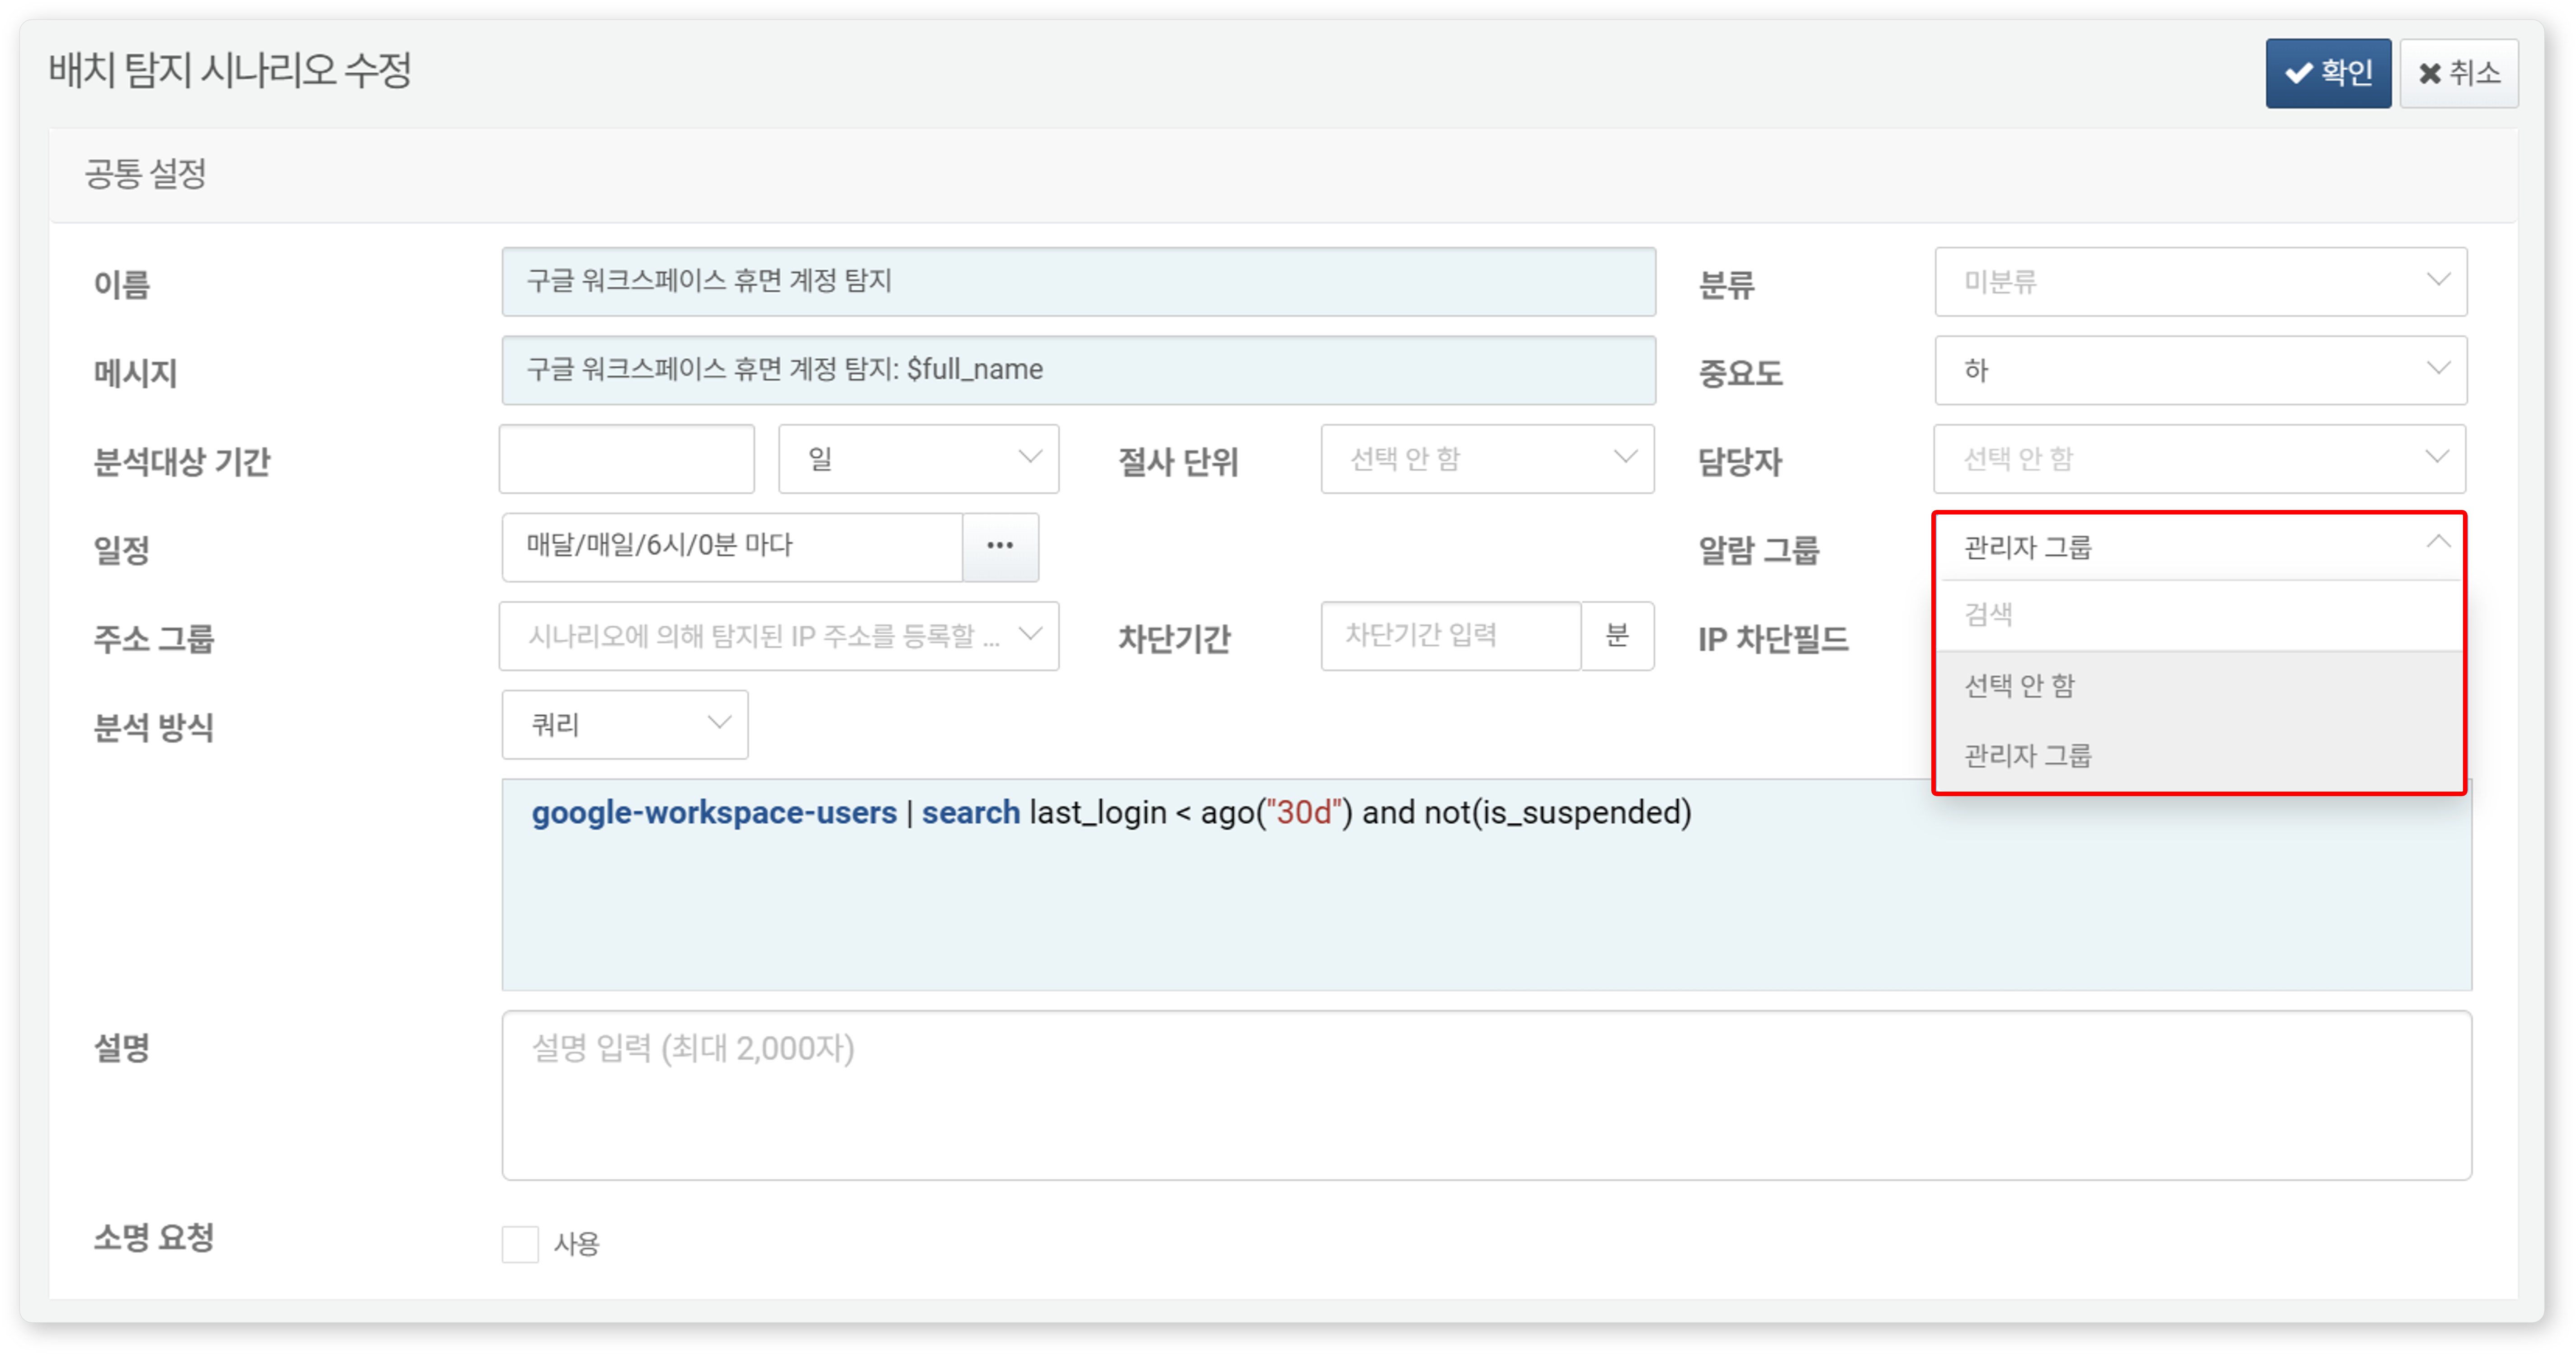Collapse the 알람 그룹 dropdown
Image resolution: width=2576 pixels, height=1354 pixels.
(2200, 547)
